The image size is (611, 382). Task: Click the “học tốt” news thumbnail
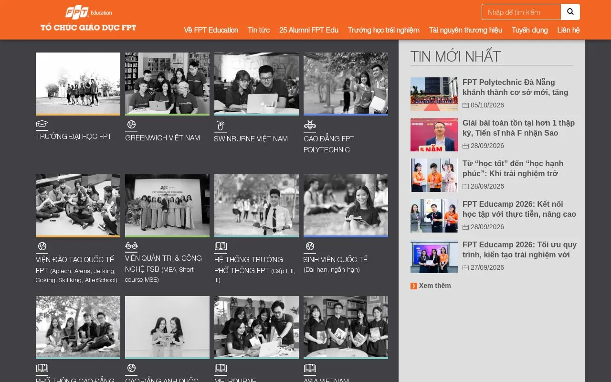coord(434,175)
